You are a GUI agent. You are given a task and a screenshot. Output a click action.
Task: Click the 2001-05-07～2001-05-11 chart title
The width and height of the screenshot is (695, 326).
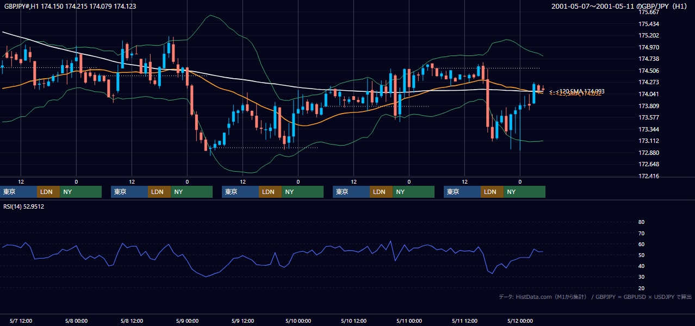(x=619, y=7)
